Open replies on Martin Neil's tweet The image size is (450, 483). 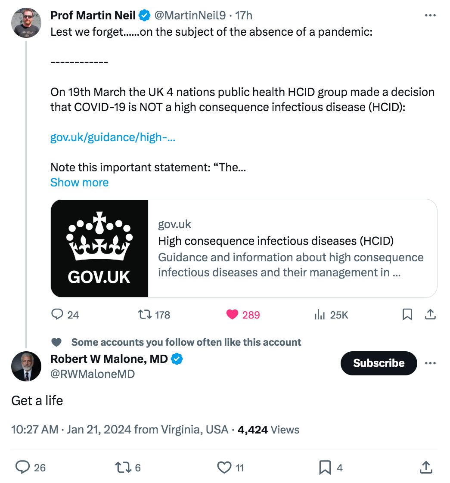[65, 315]
